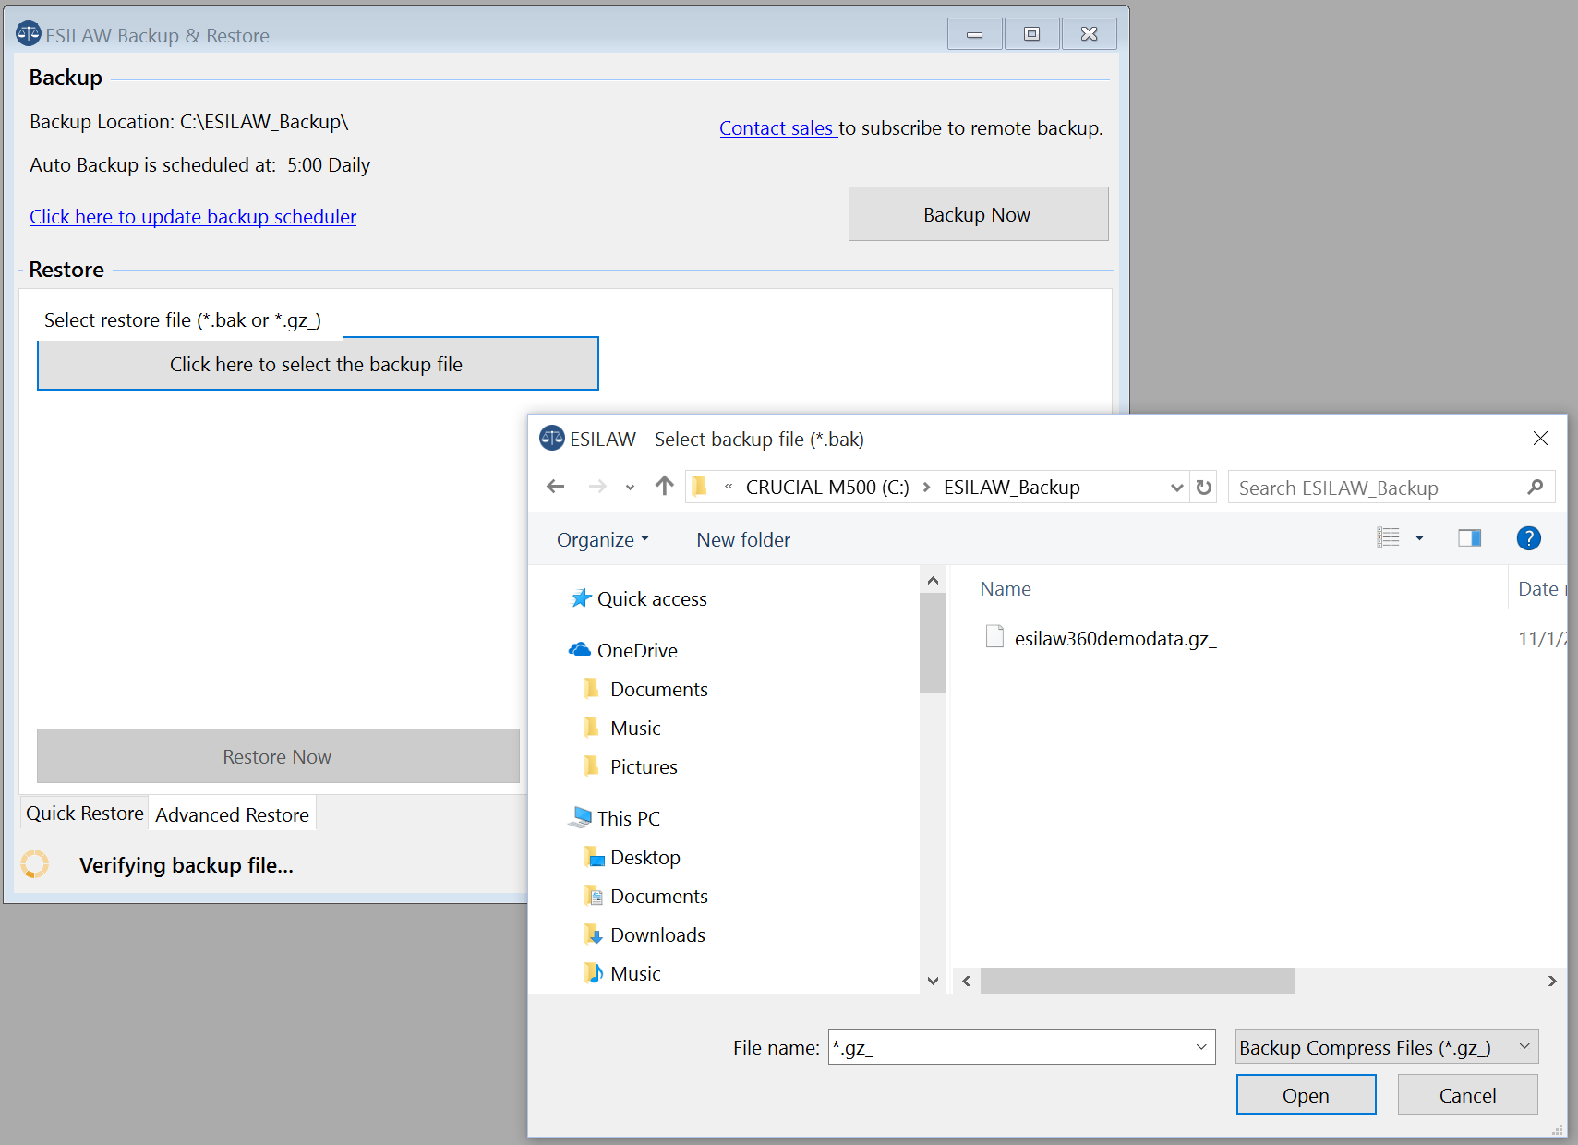Click the navigation pane vertical scrollbar thumb
The image size is (1578, 1145).
pyautogui.click(x=933, y=643)
